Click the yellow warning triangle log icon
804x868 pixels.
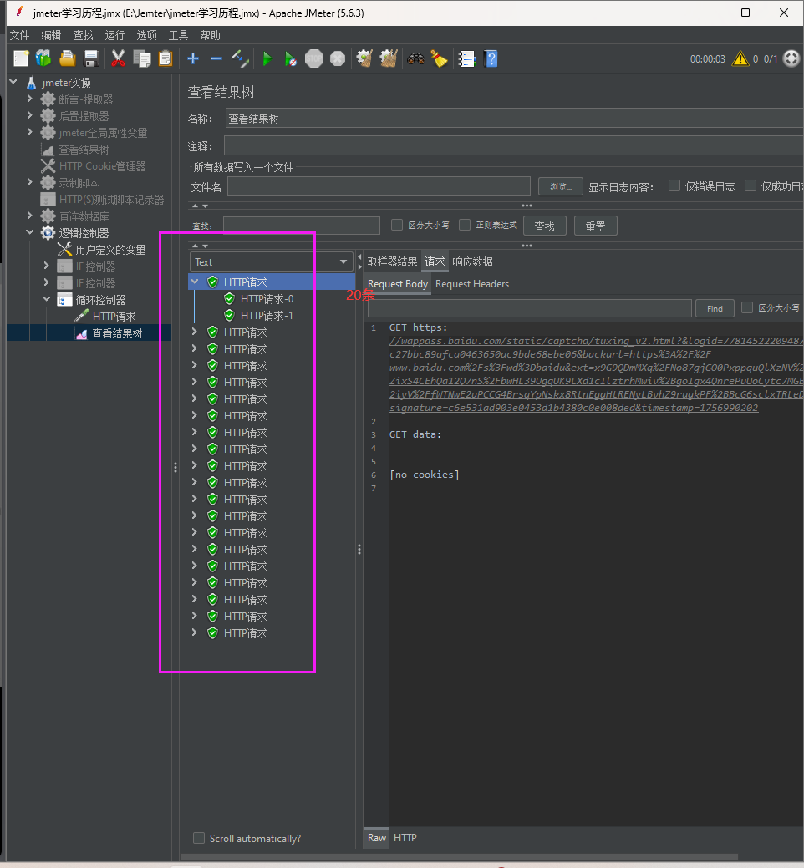740,58
